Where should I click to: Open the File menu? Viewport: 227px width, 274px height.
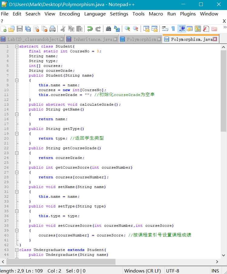(x=5, y=14)
